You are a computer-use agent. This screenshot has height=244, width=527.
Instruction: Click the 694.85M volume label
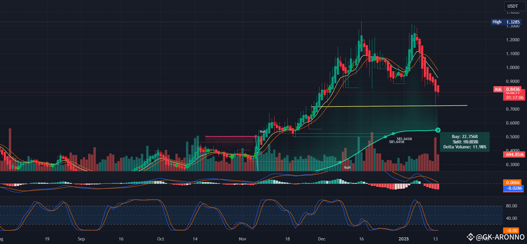coord(514,154)
